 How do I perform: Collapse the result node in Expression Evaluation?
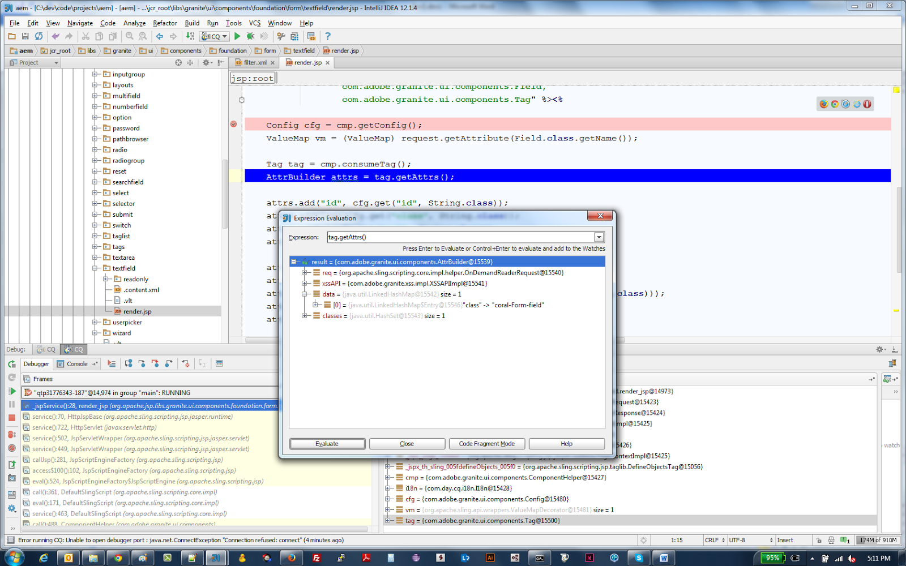pos(293,262)
